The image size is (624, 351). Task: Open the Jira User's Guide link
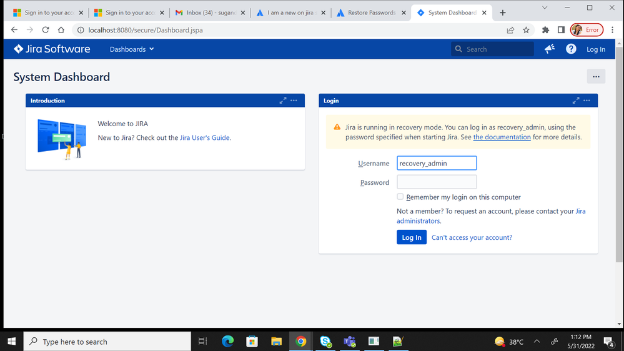(204, 137)
